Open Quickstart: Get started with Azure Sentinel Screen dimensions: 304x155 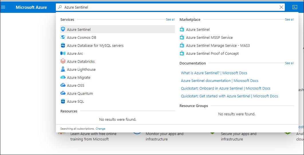pyautogui.click(x=229, y=96)
